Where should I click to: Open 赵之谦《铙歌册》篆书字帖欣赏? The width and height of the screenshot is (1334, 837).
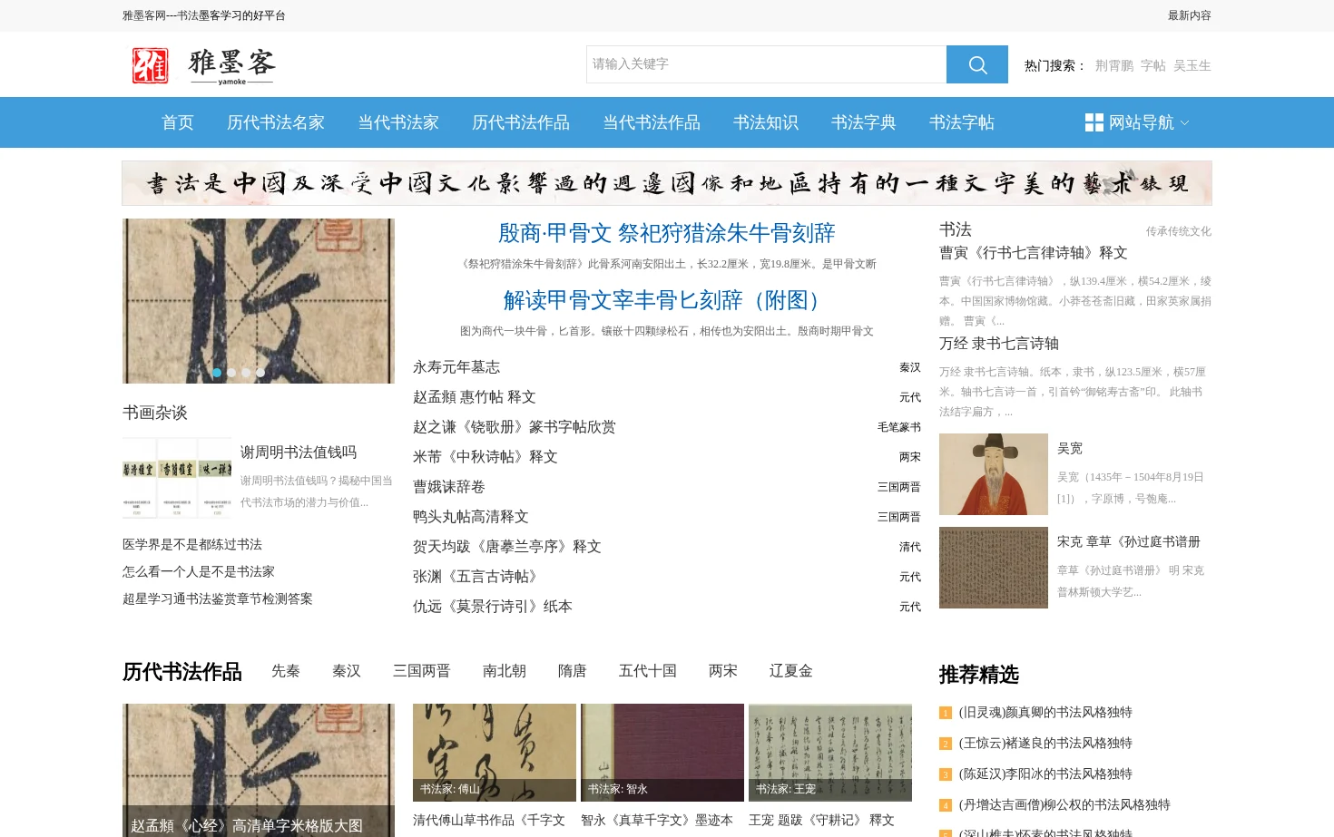tap(515, 427)
